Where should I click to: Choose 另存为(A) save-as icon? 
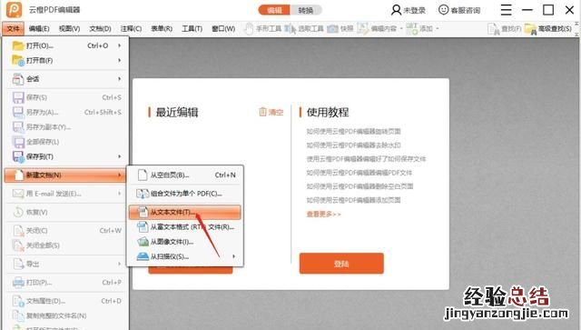point(18,112)
